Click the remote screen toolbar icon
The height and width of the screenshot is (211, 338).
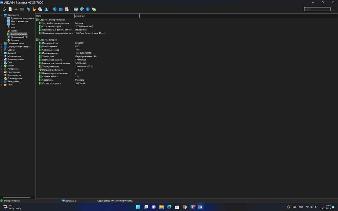76,9
